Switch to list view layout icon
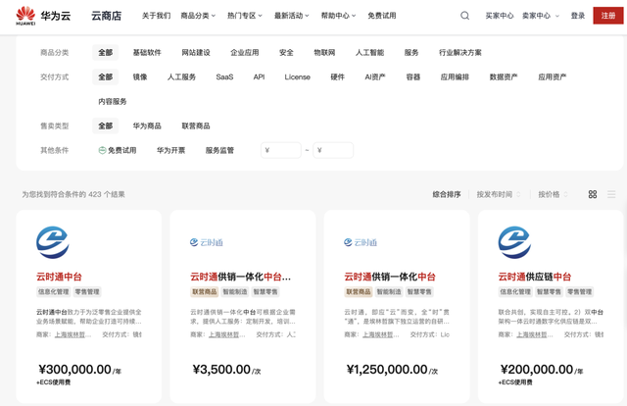The height and width of the screenshot is (406, 627). [x=611, y=194]
